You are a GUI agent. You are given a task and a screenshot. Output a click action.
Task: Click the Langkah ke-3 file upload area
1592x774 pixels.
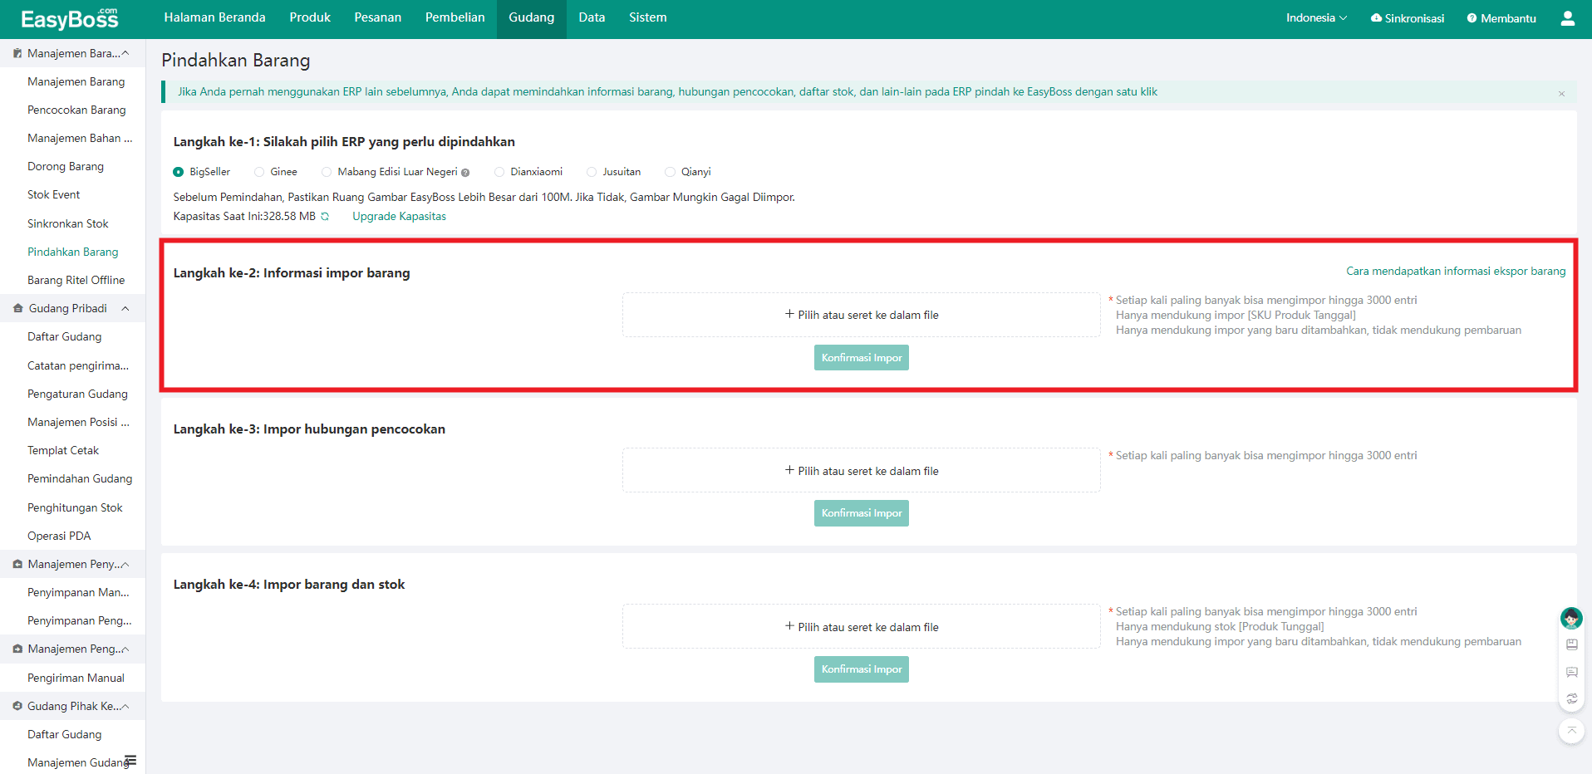click(x=862, y=471)
